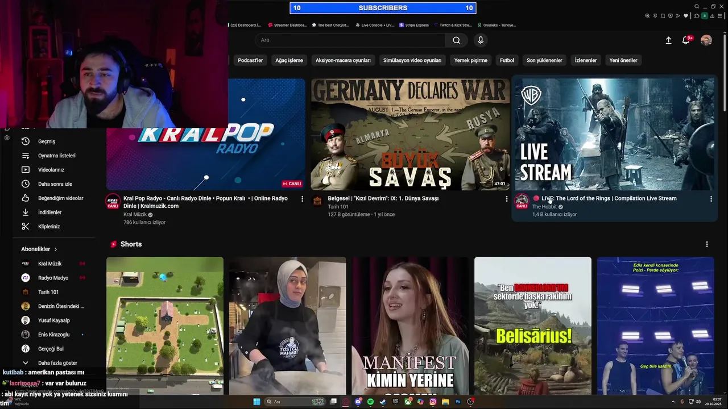Viewport: 728px width, 409px height.
Task: Open Photoshop from the taskbar
Action: coord(458,402)
